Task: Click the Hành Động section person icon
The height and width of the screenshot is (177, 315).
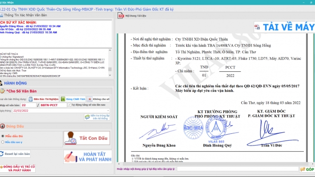Action: tap(1, 83)
